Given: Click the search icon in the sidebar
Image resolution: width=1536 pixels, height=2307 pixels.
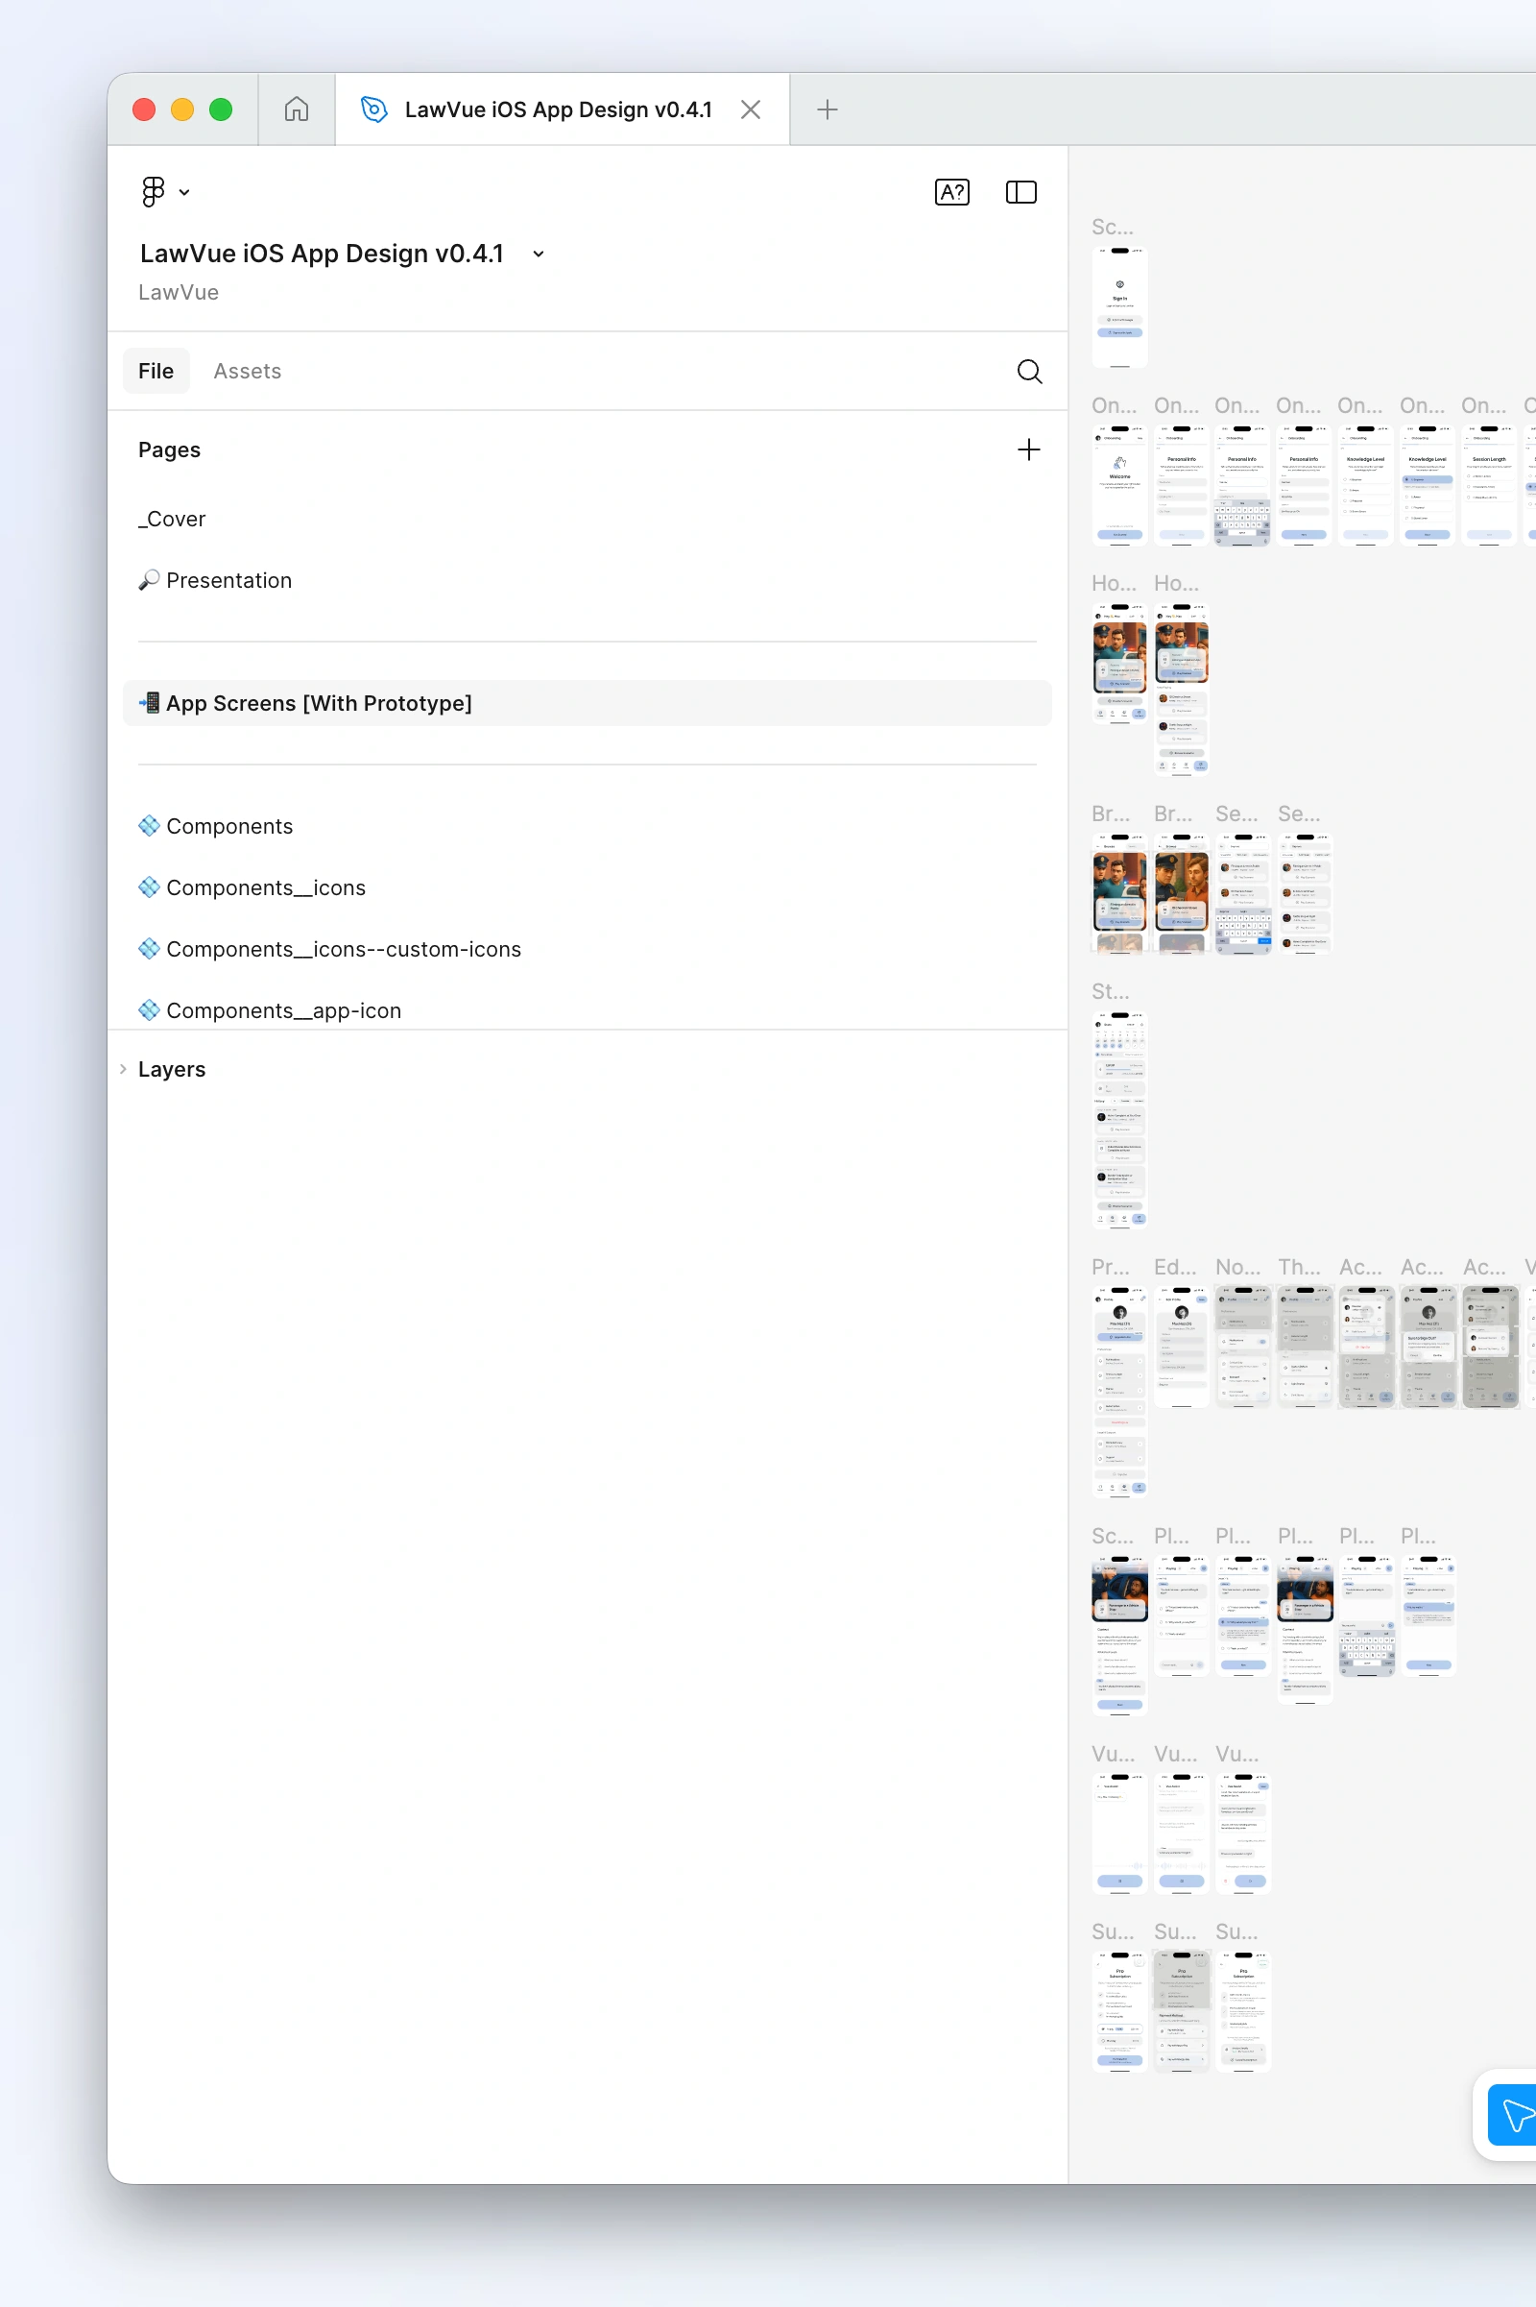Looking at the screenshot, I should (x=1029, y=372).
